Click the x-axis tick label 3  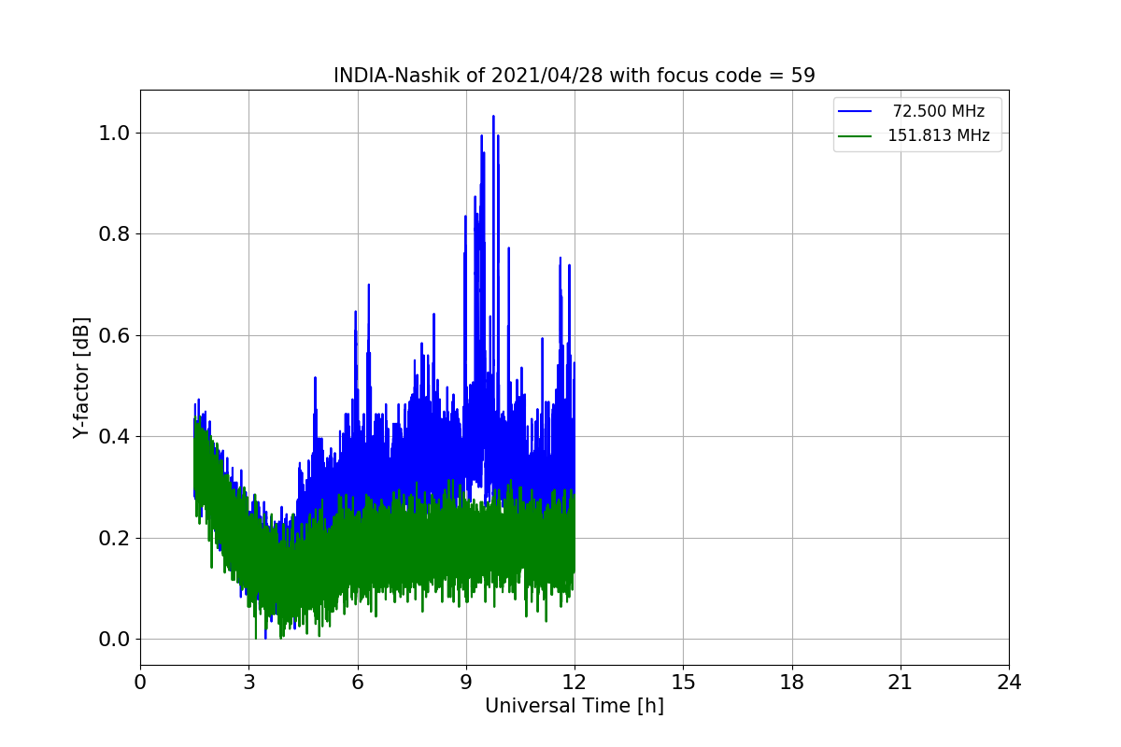[x=248, y=683]
